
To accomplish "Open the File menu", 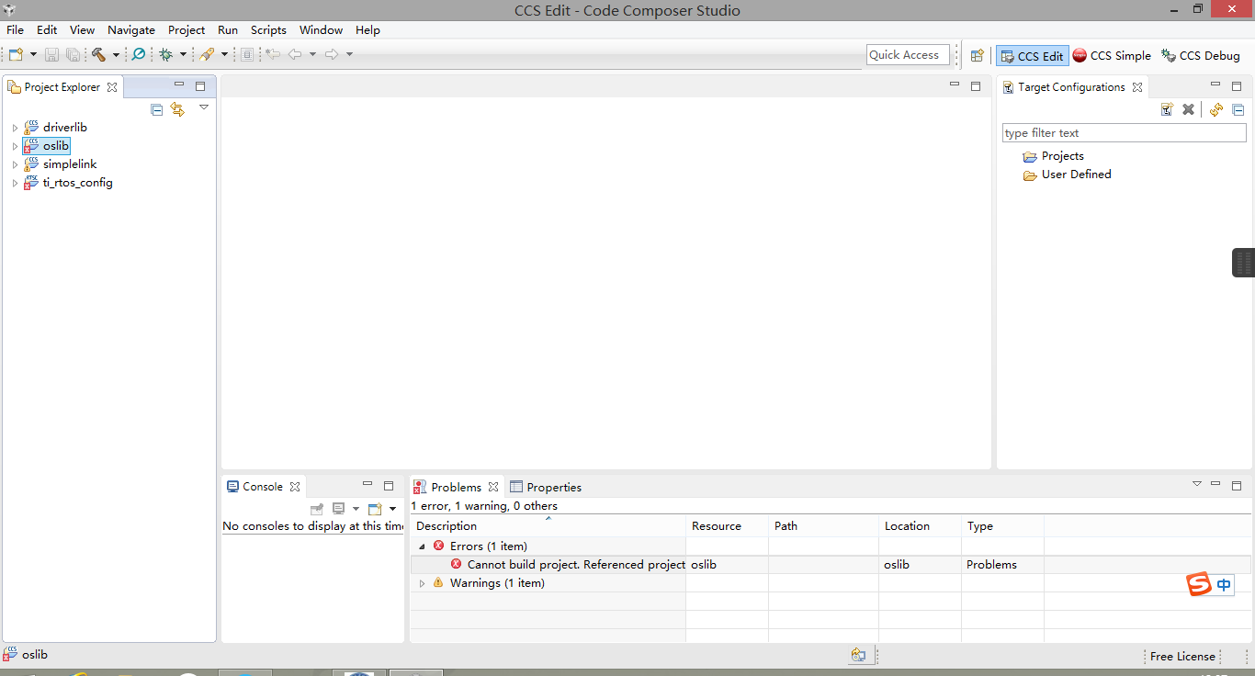I will 16,30.
